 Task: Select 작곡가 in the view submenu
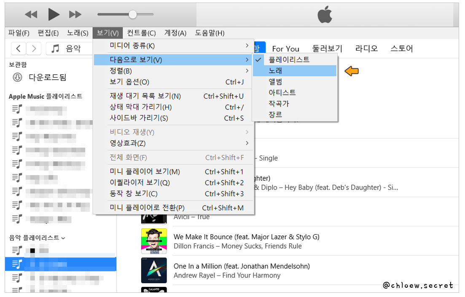click(295, 104)
